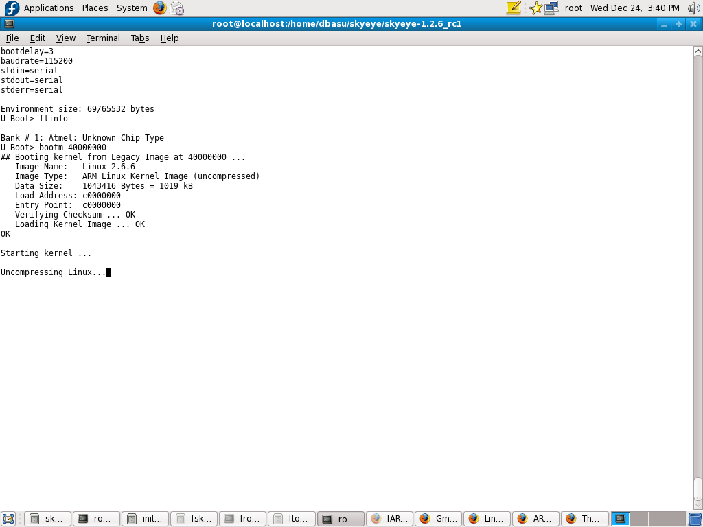Click the 'Load Address: c0000000' line
Screen dimensions: 703x527
(68, 196)
